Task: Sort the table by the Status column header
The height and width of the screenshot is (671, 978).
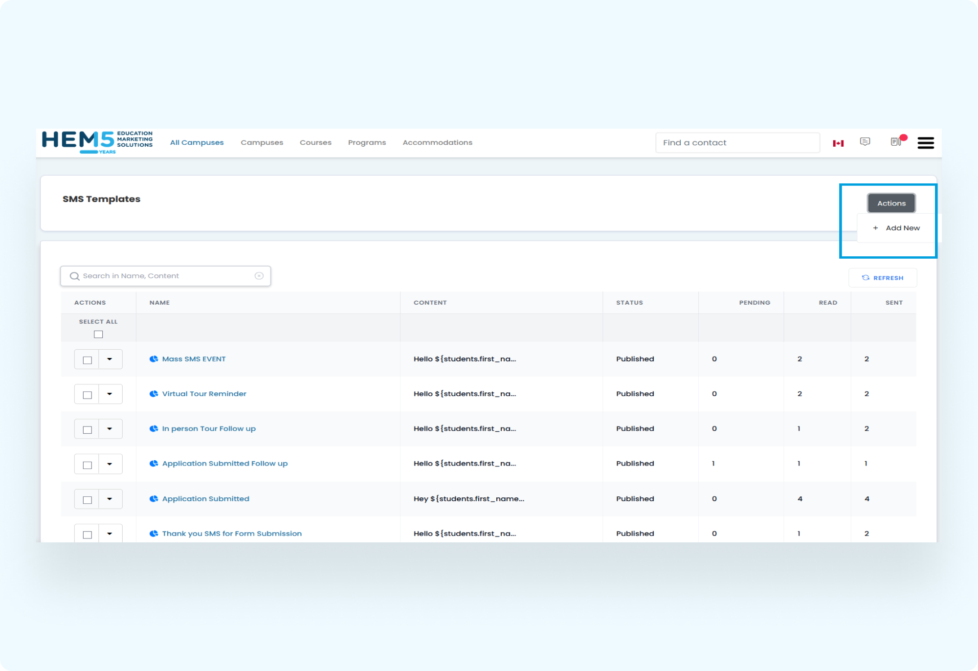Action: (629, 303)
